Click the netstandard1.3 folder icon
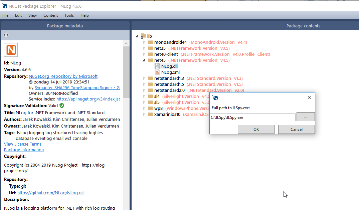Screen dimensions: 359x210 point(150,78)
